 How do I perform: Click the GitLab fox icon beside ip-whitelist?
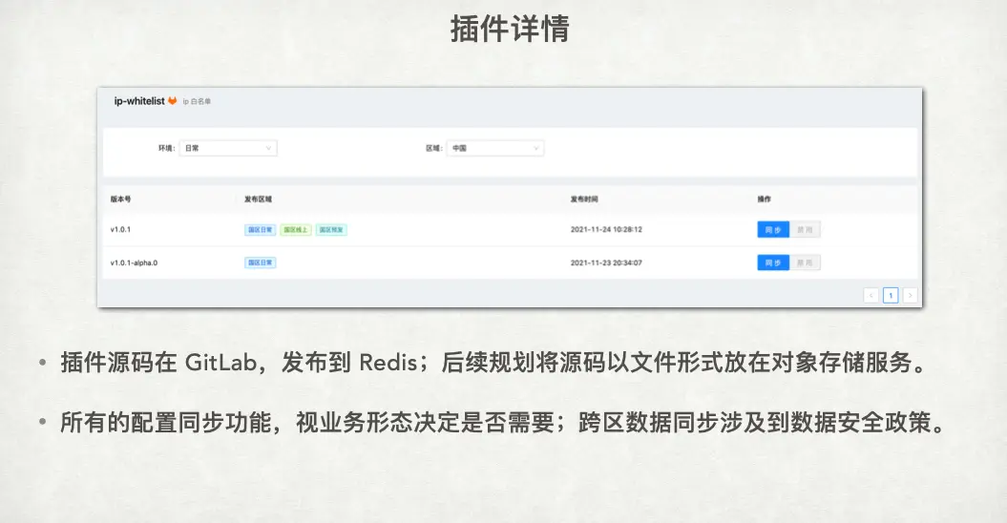(172, 101)
